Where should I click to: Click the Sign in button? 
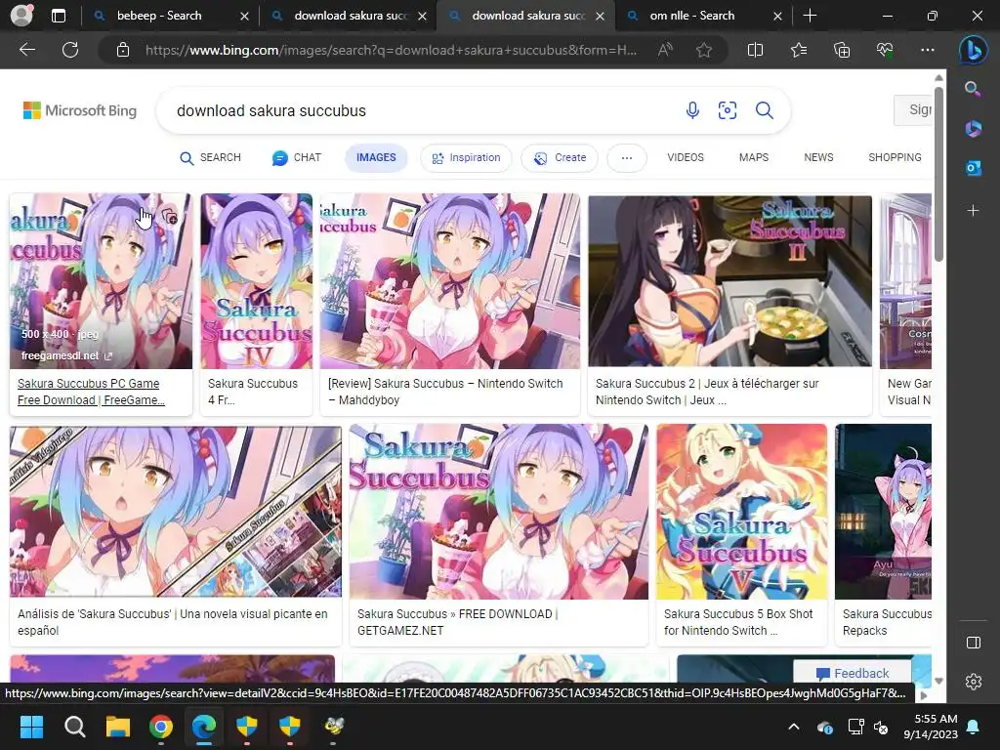point(913,109)
